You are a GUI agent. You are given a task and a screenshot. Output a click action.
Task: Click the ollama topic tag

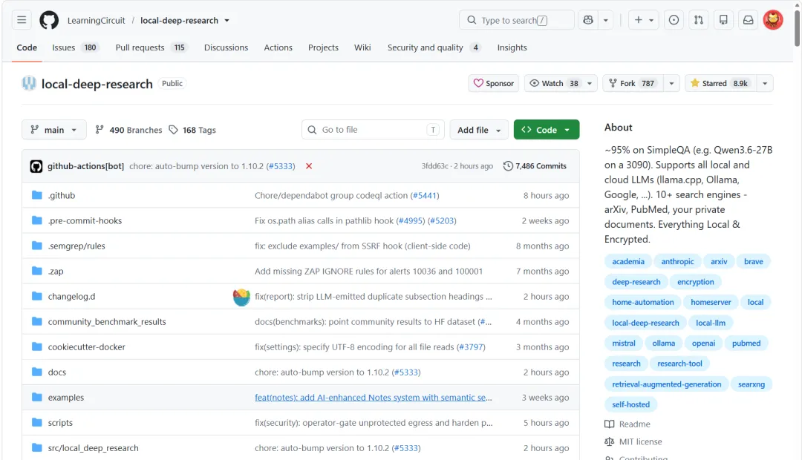663,343
